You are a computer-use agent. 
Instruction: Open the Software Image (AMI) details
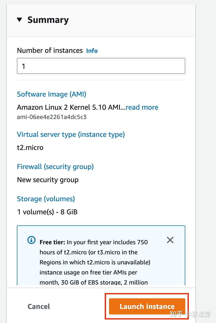click(x=51, y=94)
